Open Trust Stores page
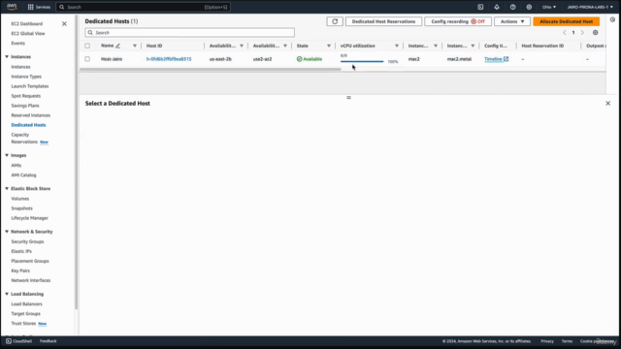621x349 pixels. point(23,323)
